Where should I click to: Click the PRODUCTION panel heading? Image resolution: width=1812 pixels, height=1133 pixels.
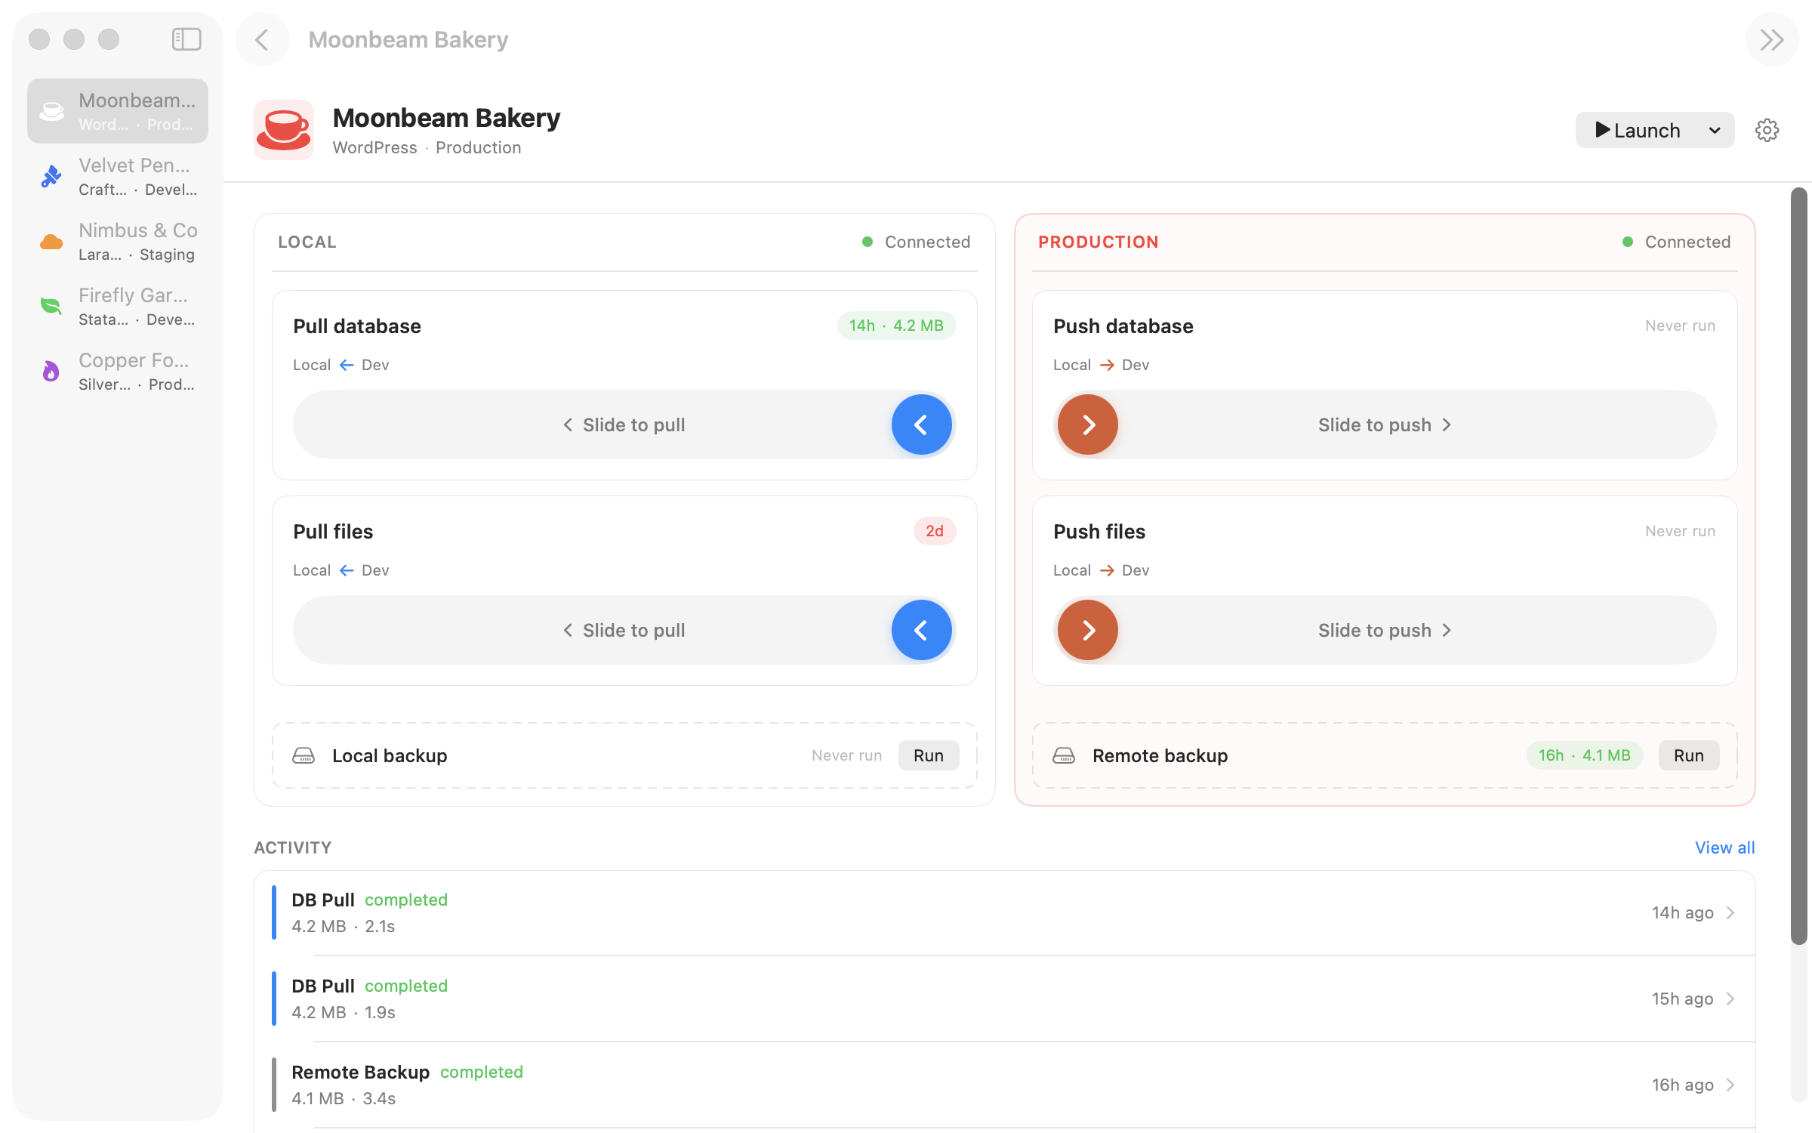[x=1098, y=242]
